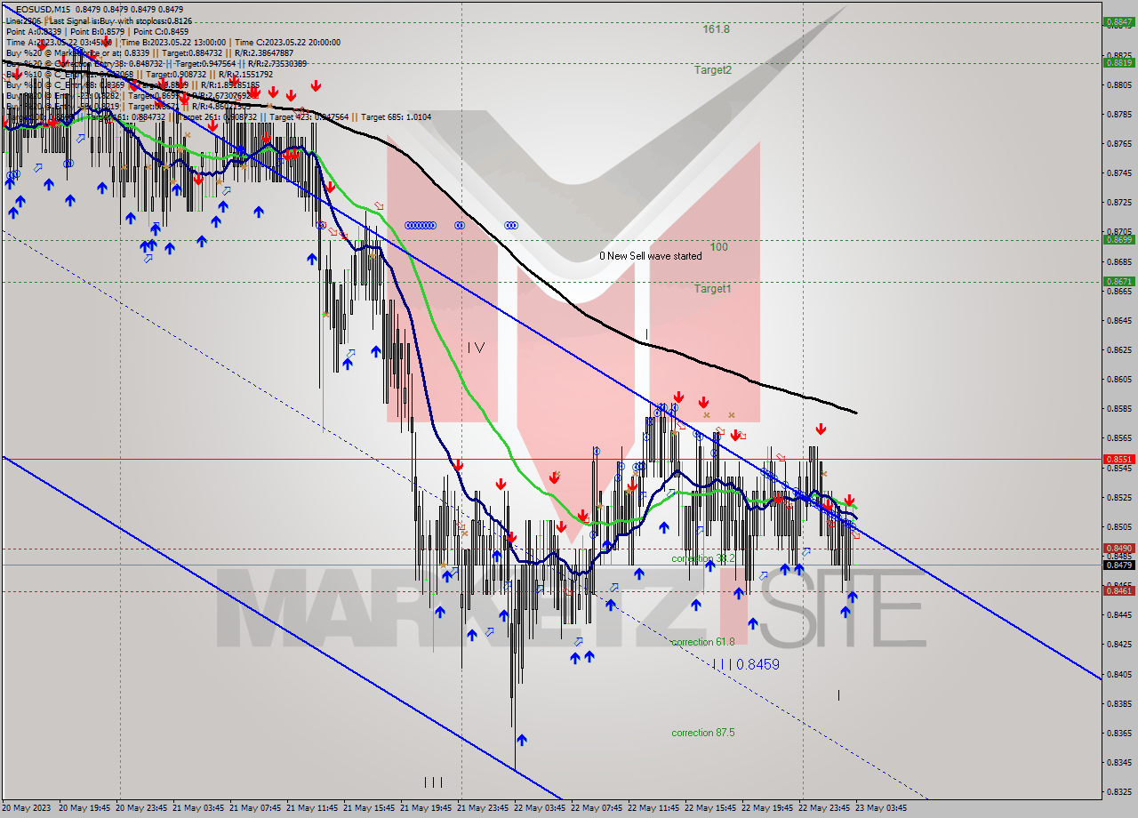The width and height of the screenshot is (1138, 818).
Task: Click the green 0.8819 price tag
Action: pos(1118,62)
